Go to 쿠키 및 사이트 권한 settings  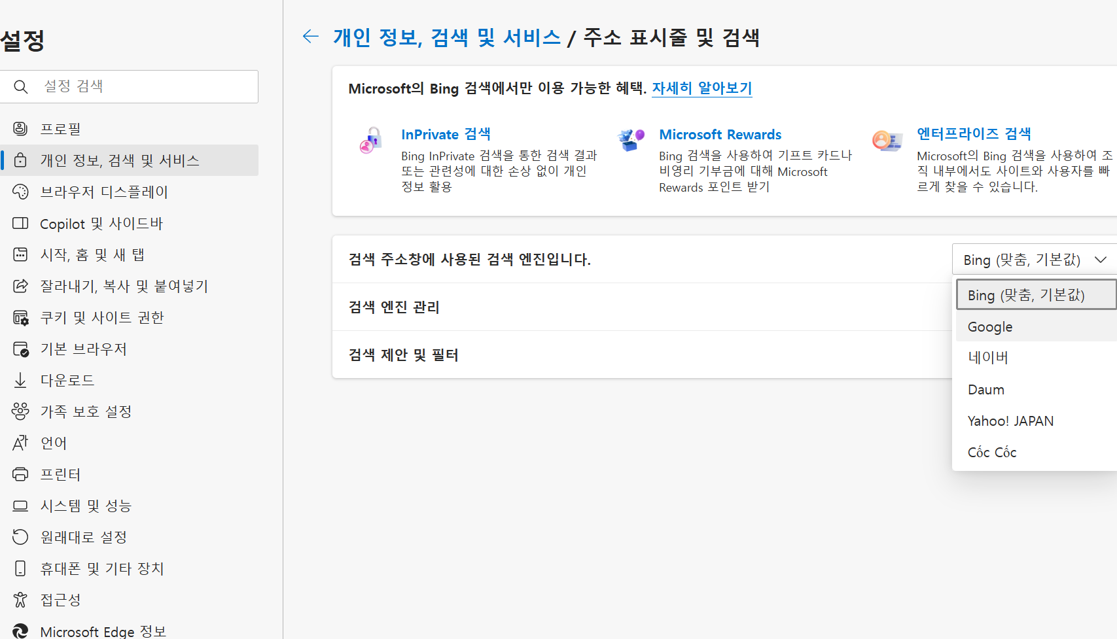click(x=129, y=317)
